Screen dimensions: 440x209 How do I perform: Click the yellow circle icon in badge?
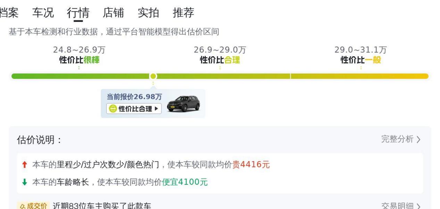tap(113, 109)
